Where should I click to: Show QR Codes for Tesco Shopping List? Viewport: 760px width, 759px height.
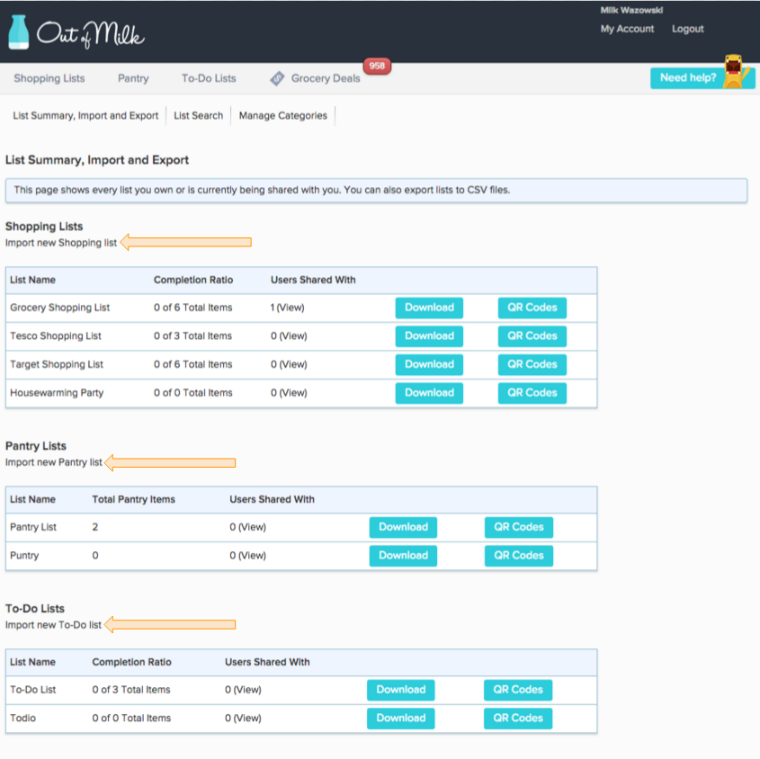(532, 335)
